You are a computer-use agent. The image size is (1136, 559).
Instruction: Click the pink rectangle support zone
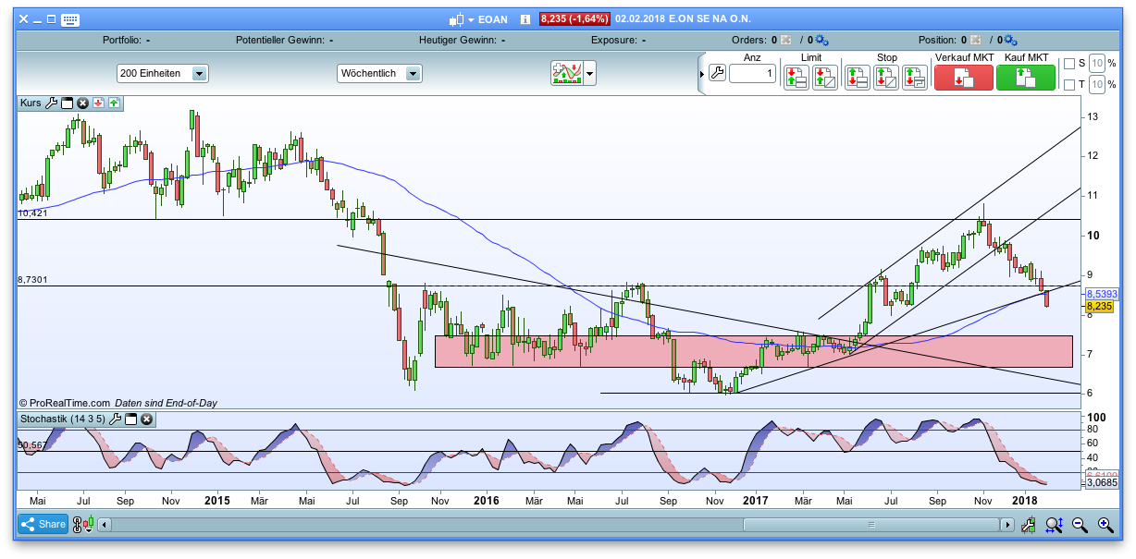753,351
